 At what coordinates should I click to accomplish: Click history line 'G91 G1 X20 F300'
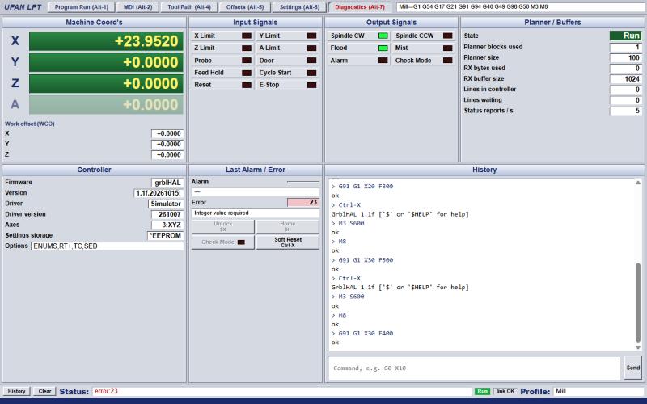tap(366, 187)
